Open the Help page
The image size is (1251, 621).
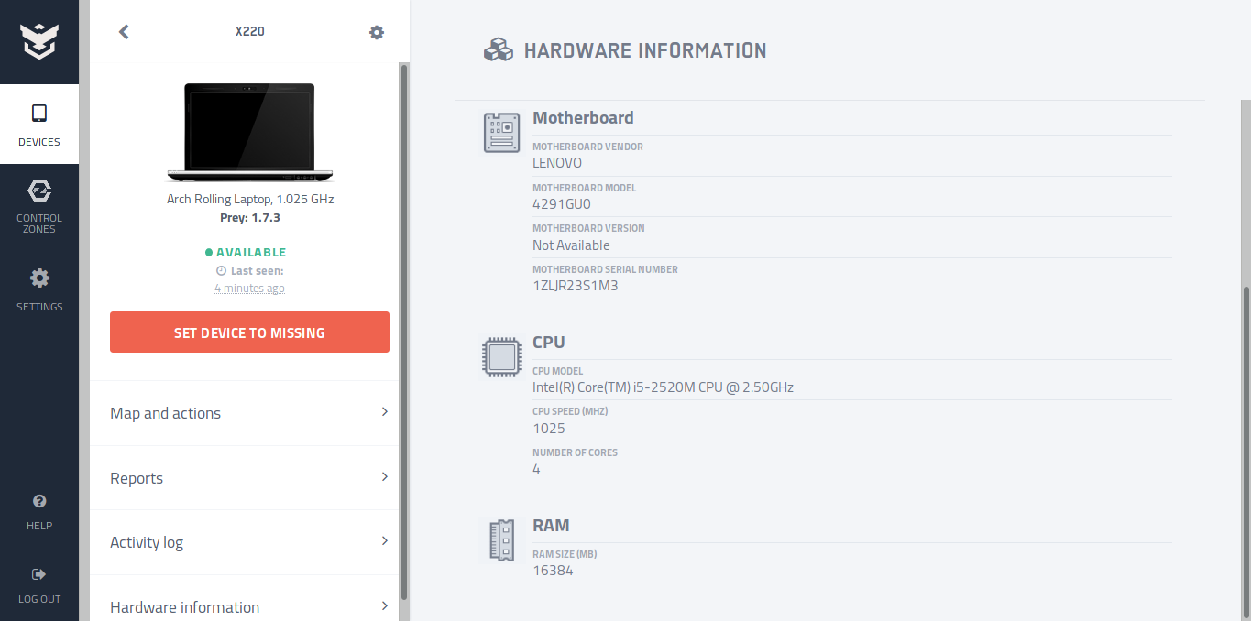tap(39, 511)
